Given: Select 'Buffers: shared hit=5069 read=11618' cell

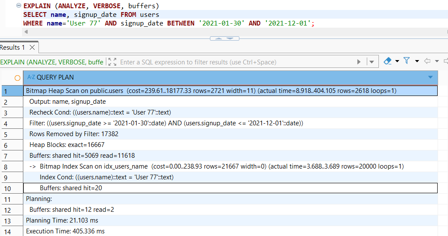Looking at the screenshot, I should (x=230, y=156).
